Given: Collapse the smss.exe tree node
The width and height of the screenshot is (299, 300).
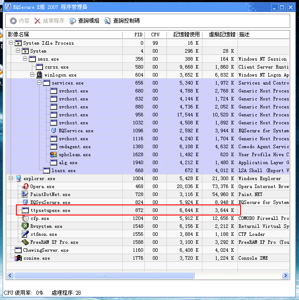Looking at the screenshot, I should [25, 58].
